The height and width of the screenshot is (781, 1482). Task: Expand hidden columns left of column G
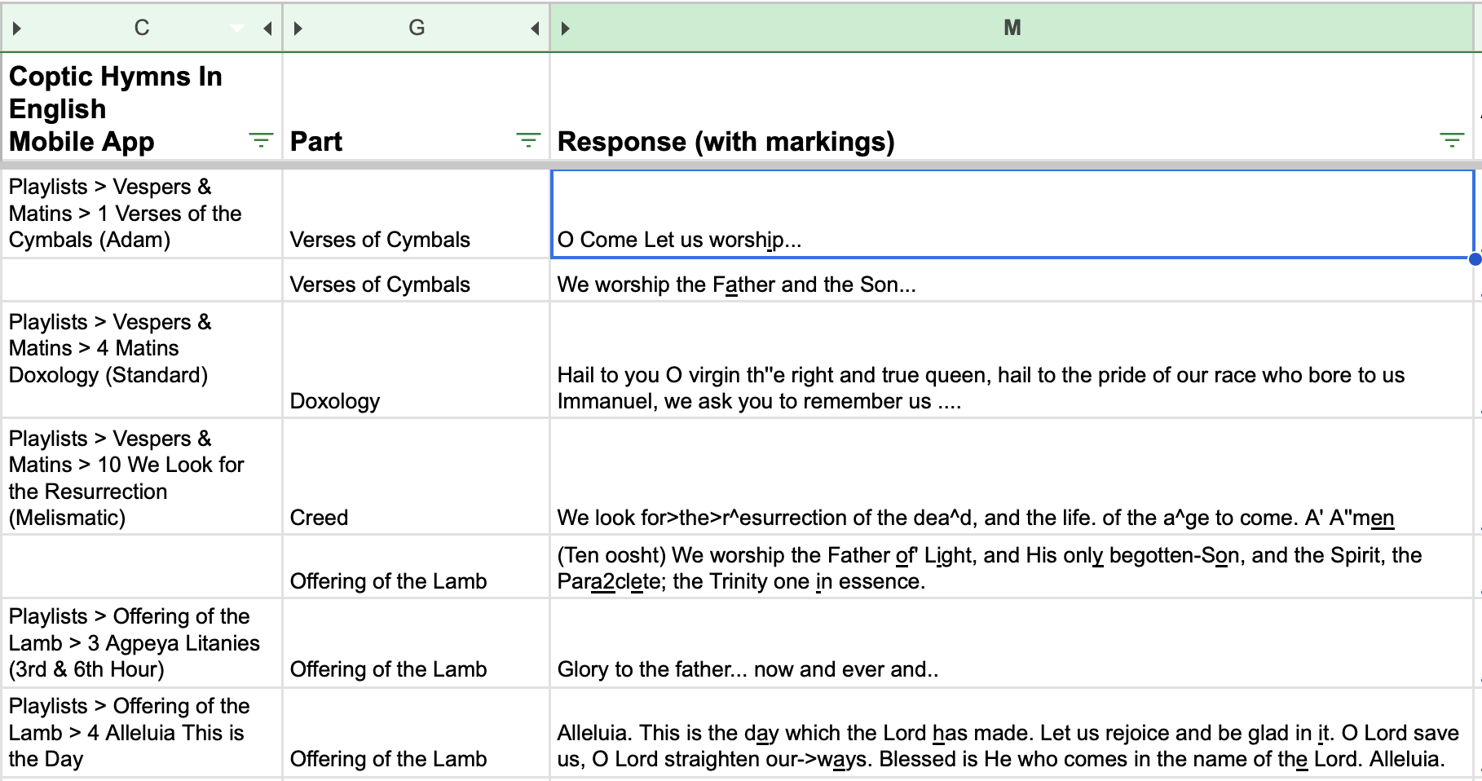(298, 29)
